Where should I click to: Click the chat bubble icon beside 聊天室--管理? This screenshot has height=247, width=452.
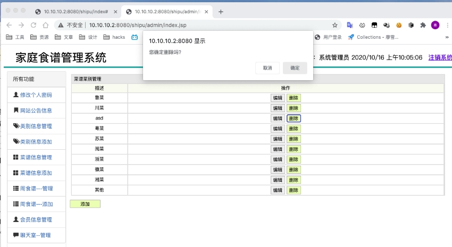(16, 235)
